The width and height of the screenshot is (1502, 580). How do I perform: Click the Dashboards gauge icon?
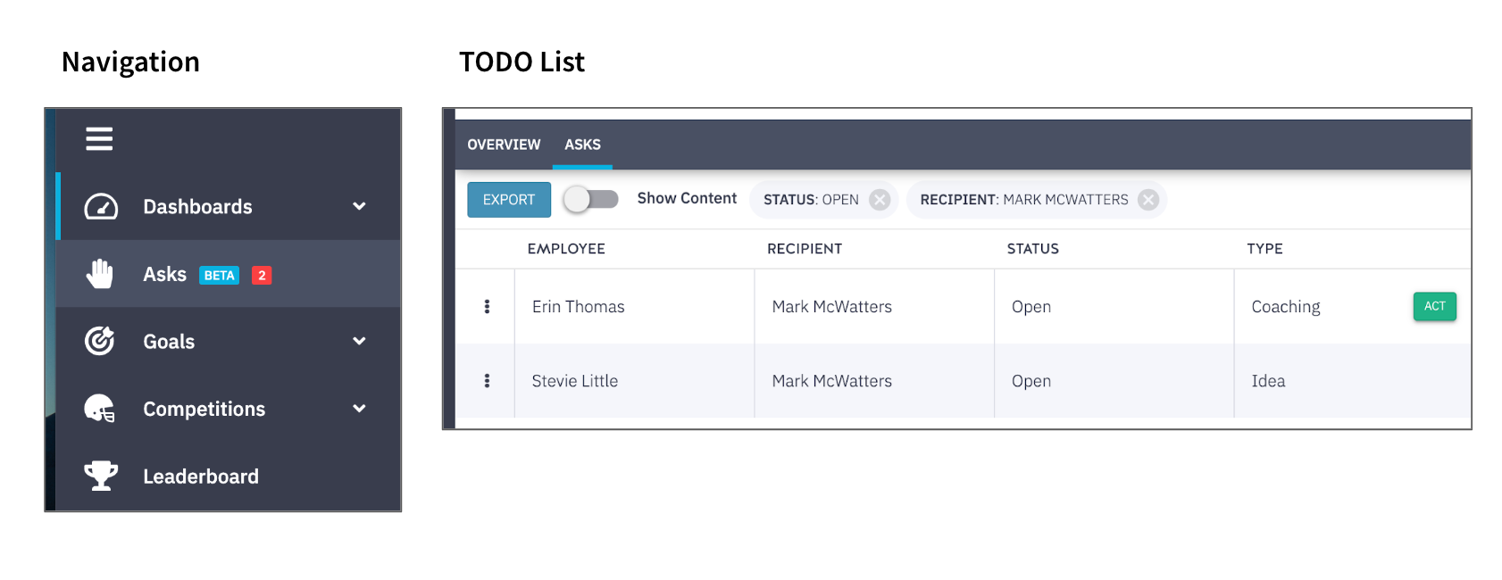coord(101,207)
